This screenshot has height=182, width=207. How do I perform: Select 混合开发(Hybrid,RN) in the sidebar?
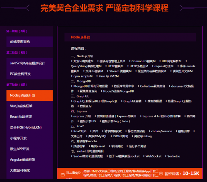coord(29,127)
